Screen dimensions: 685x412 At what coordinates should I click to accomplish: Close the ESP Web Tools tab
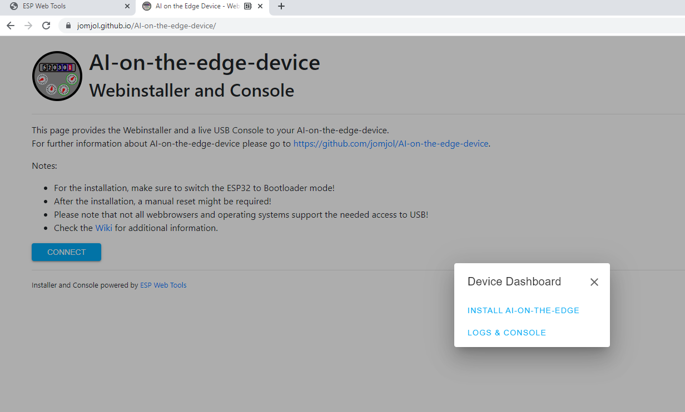pos(127,6)
